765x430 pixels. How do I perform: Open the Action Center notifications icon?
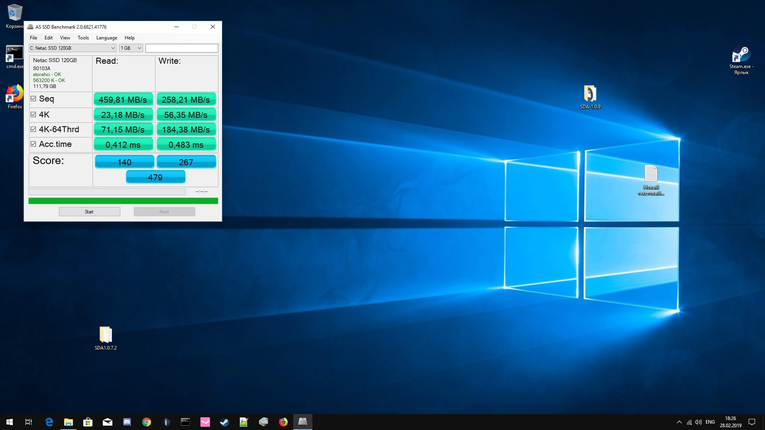[752, 422]
